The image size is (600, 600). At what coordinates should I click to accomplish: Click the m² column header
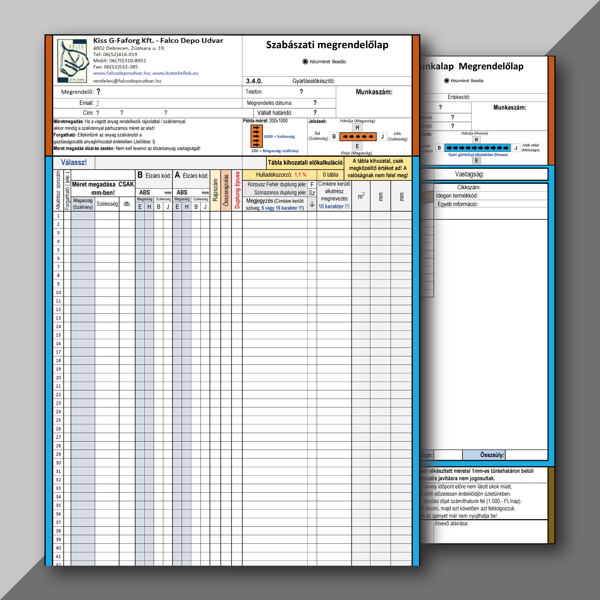(361, 196)
